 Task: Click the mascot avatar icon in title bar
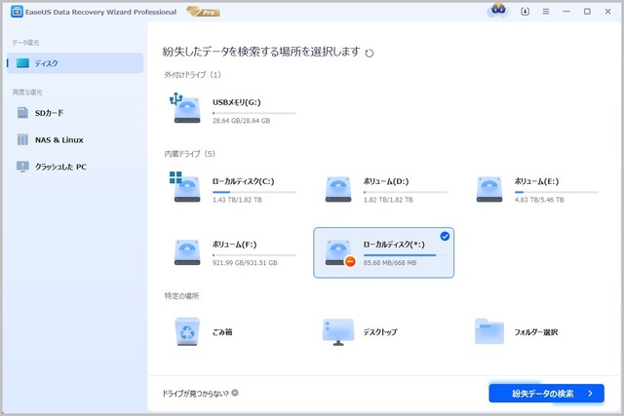[x=498, y=10]
